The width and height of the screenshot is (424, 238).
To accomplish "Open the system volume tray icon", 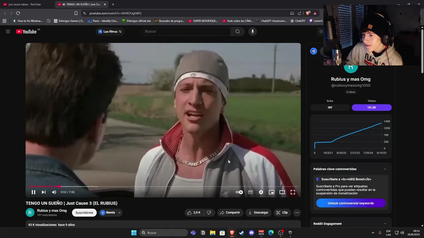I will [x=402, y=233].
